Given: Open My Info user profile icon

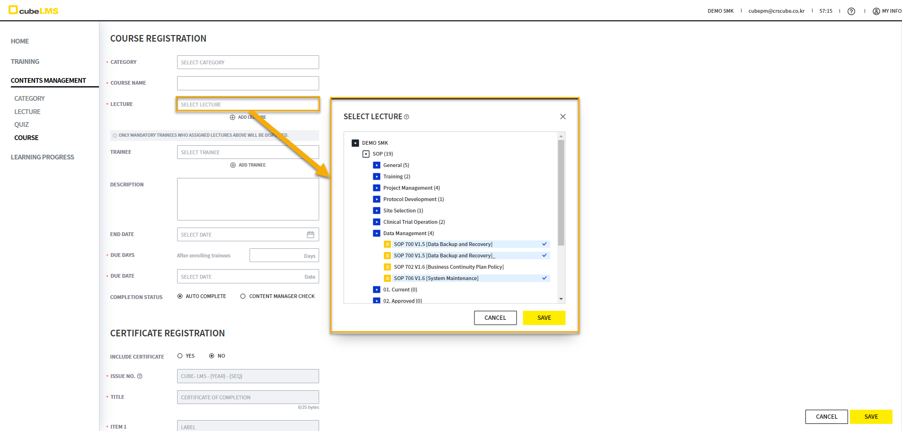Looking at the screenshot, I should (x=876, y=11).
